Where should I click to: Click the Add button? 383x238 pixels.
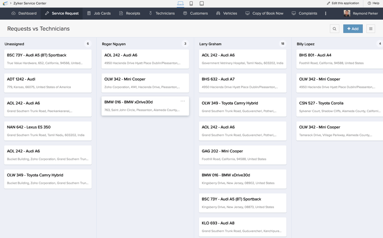point(352,28)
